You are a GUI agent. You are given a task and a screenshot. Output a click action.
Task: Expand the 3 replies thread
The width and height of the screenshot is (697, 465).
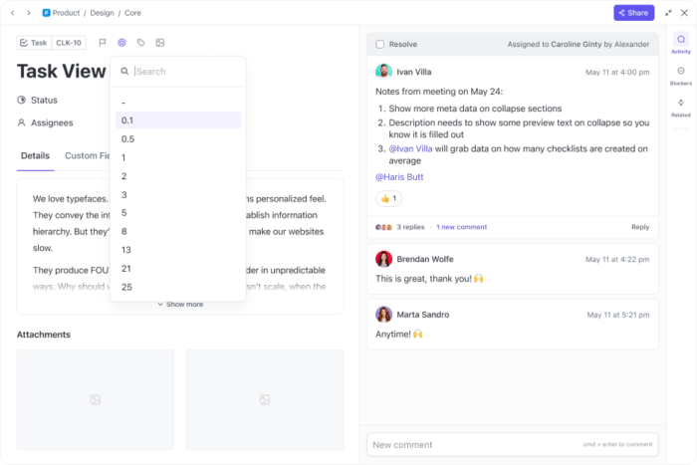click(410, 227)
